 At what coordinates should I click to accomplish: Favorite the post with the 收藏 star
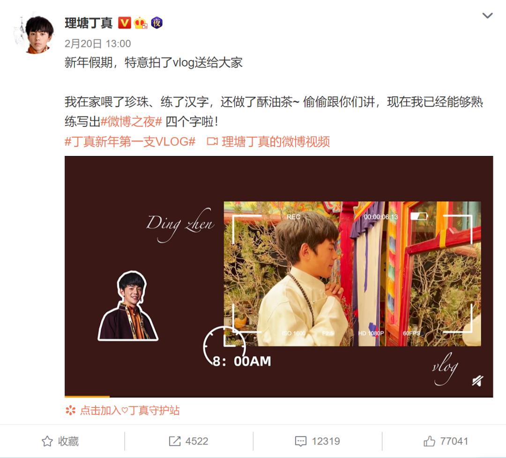[x=60, y=441]
